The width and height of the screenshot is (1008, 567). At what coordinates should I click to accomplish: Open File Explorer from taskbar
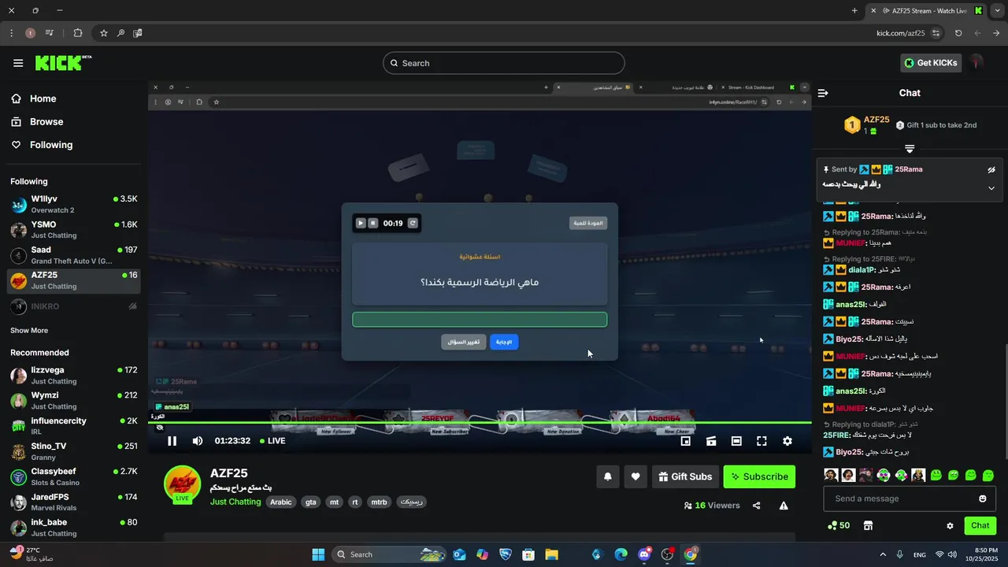[x=552, y=554]
